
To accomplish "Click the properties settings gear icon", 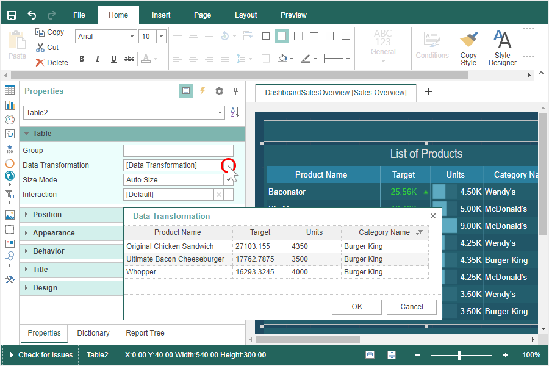I will click(x=219, y=91).
